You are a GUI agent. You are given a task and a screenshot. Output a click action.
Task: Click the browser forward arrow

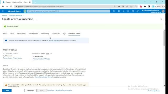tap(7, 7)
